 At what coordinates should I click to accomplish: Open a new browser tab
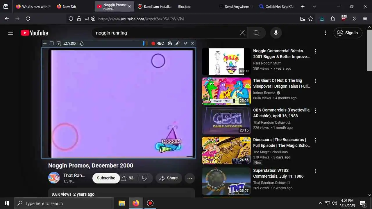tap(303, 6)
